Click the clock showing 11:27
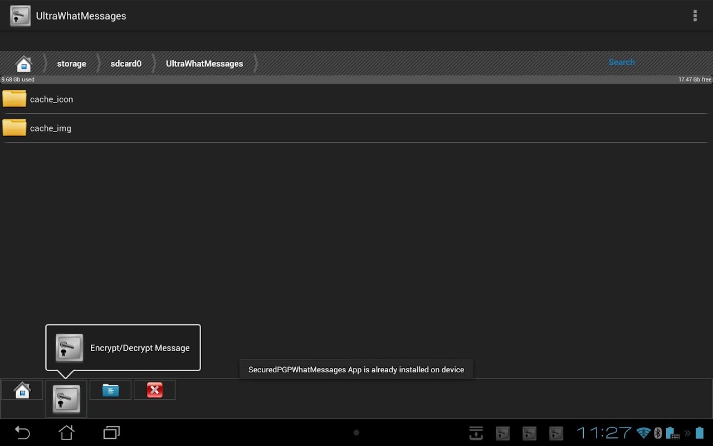The image size is (713, 446). [604, 433]
